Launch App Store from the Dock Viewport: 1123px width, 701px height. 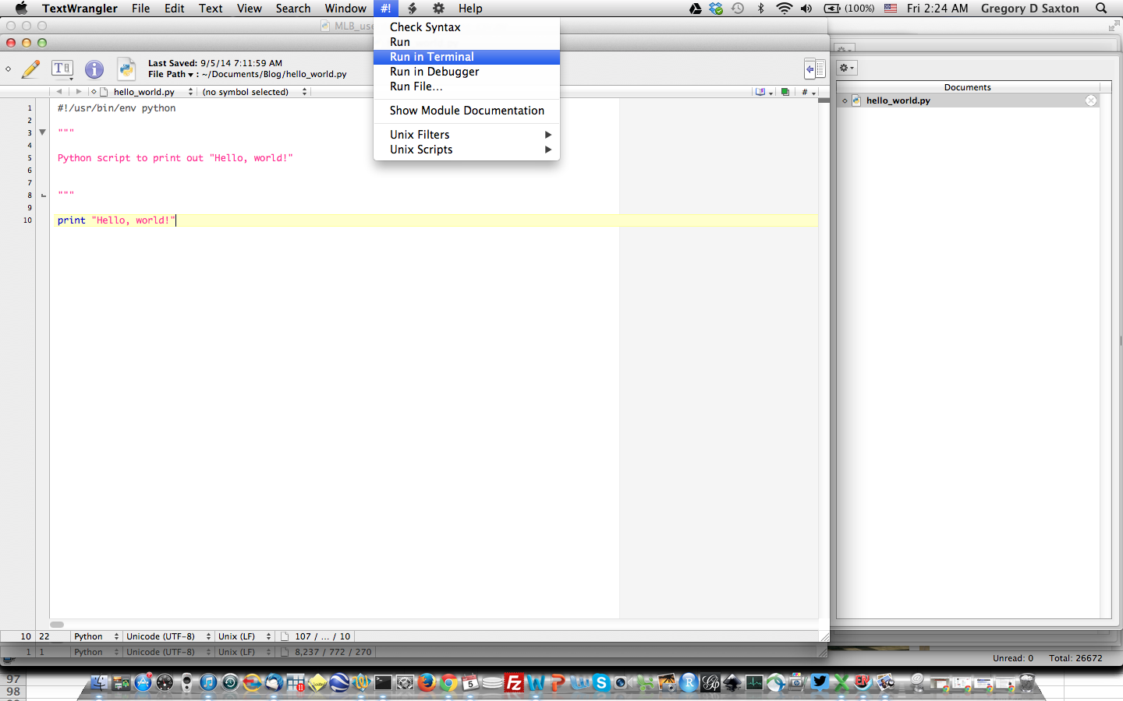coord(143,683)
